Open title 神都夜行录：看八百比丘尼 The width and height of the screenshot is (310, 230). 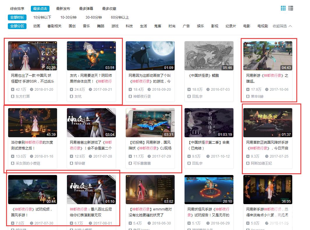point(91,212)
